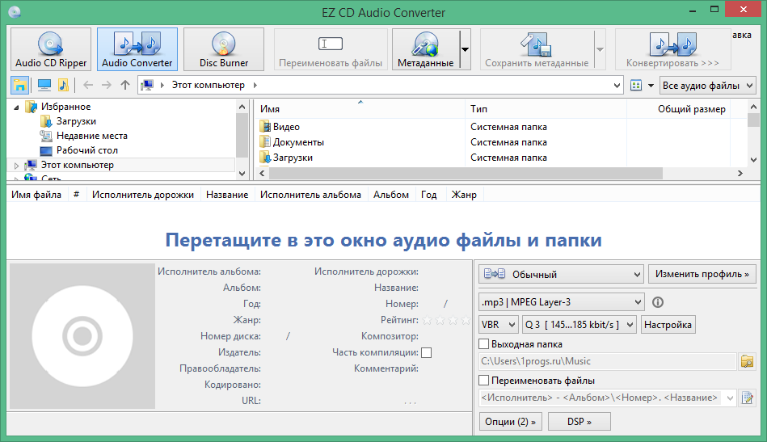Click the ellipsis next to URL field
767x442 pixels.
[x=410, y=402]
